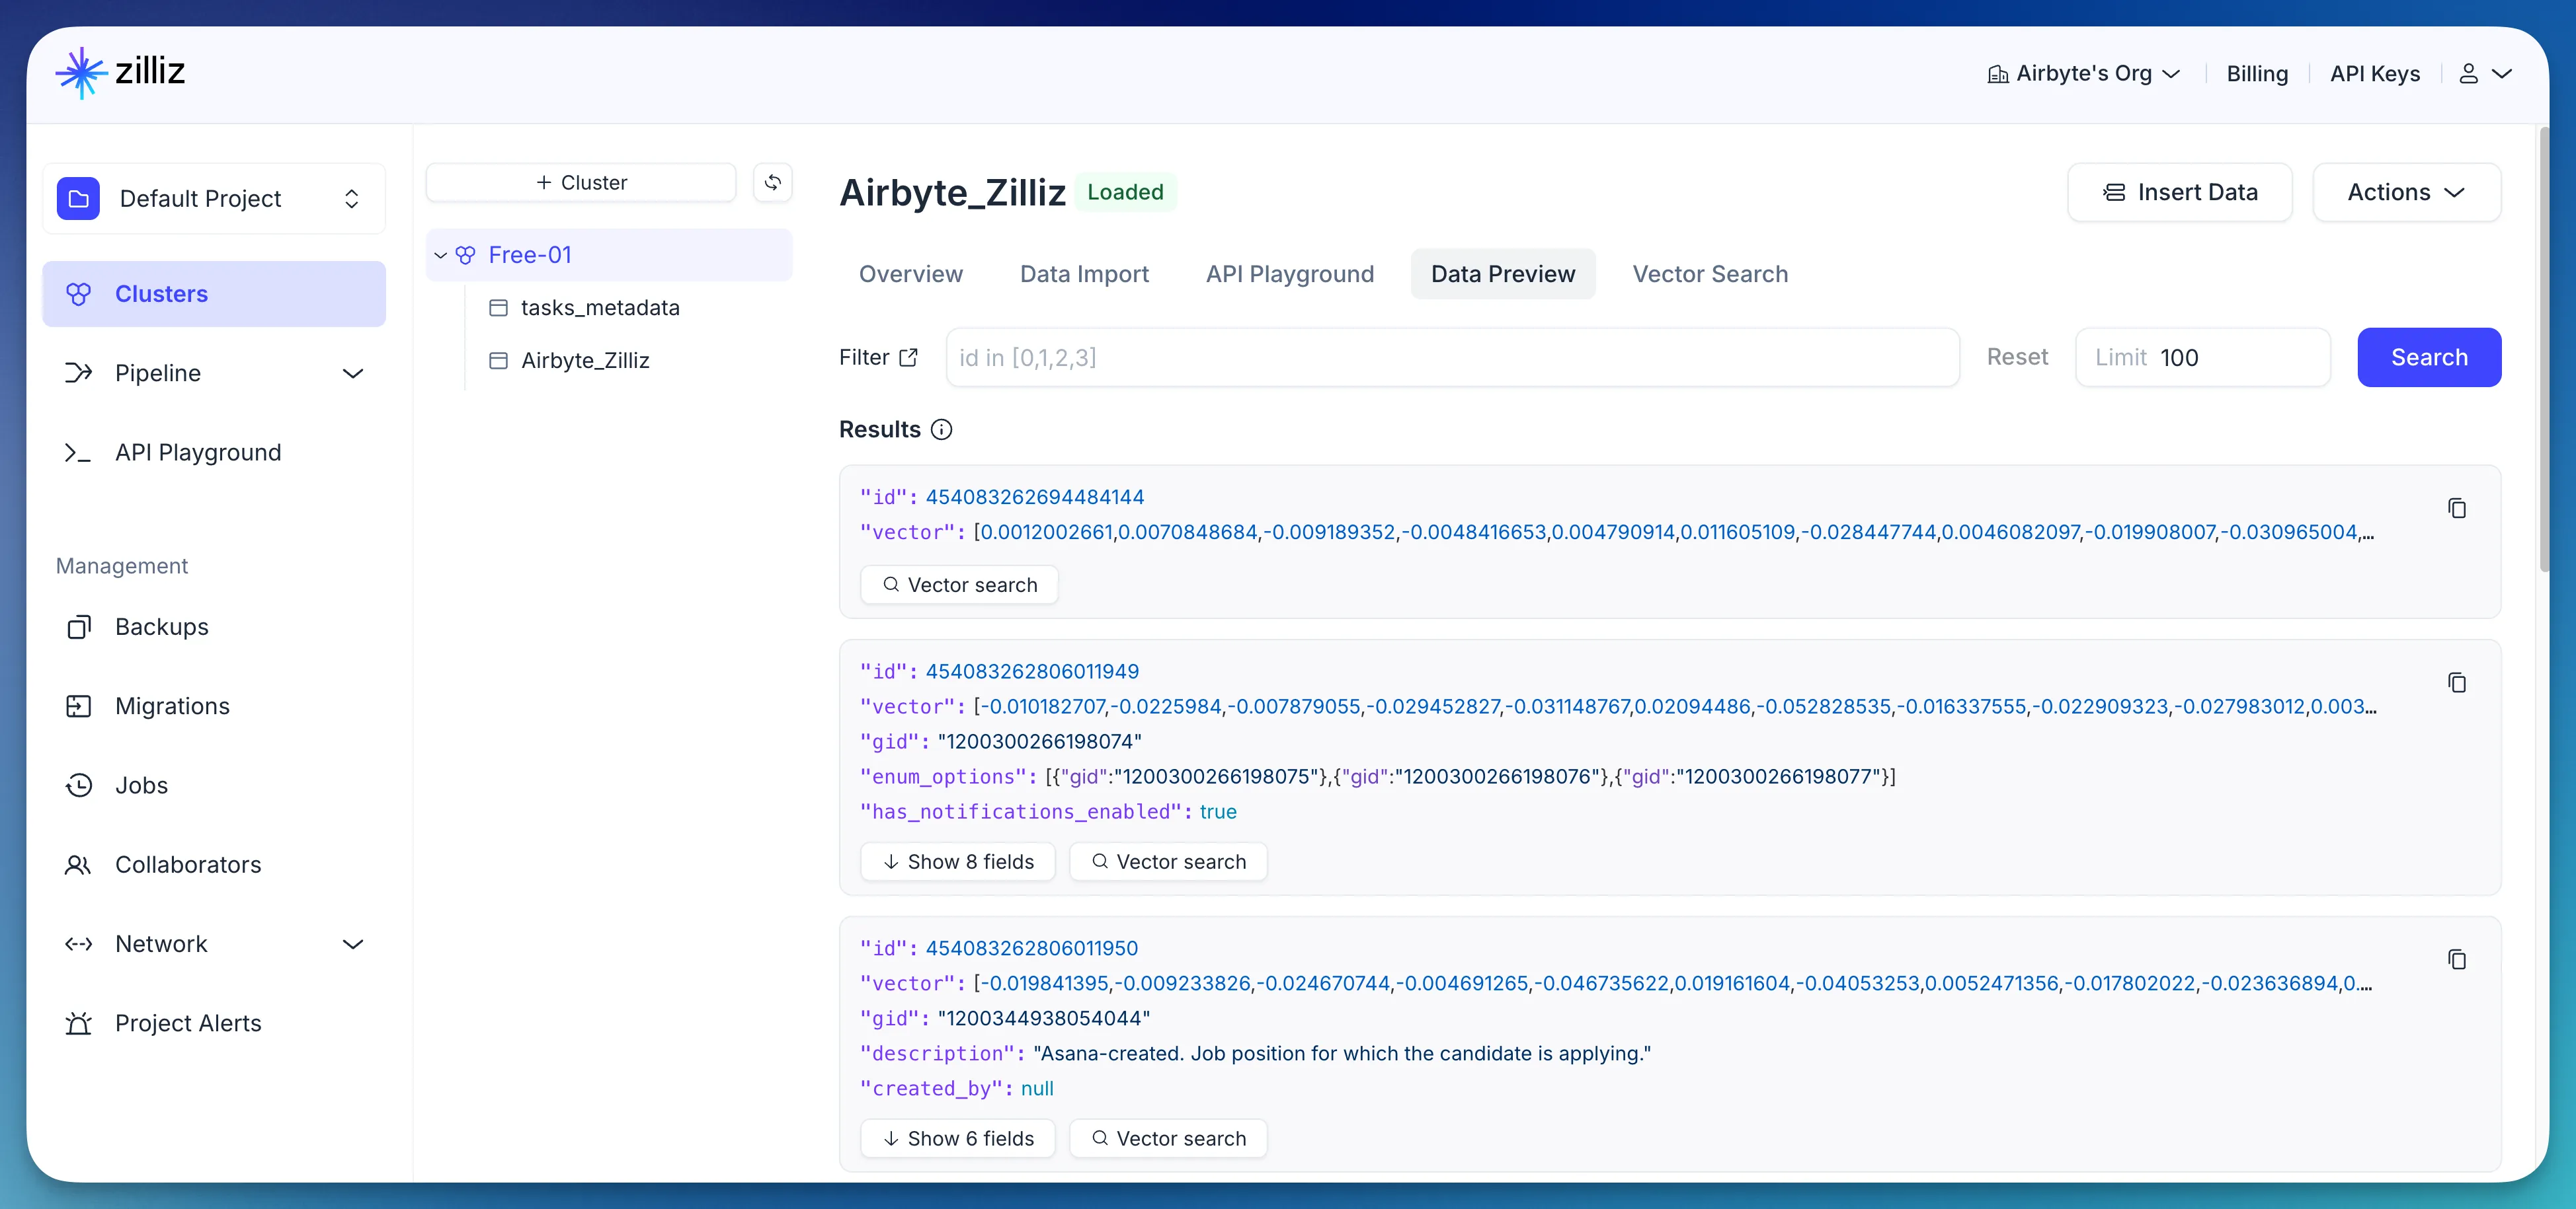Image resolution: width=2576 pixels, height=1209 pixels.
Task: Click the has_notifications_enabled true value
Action: (x=1218, y=811)
